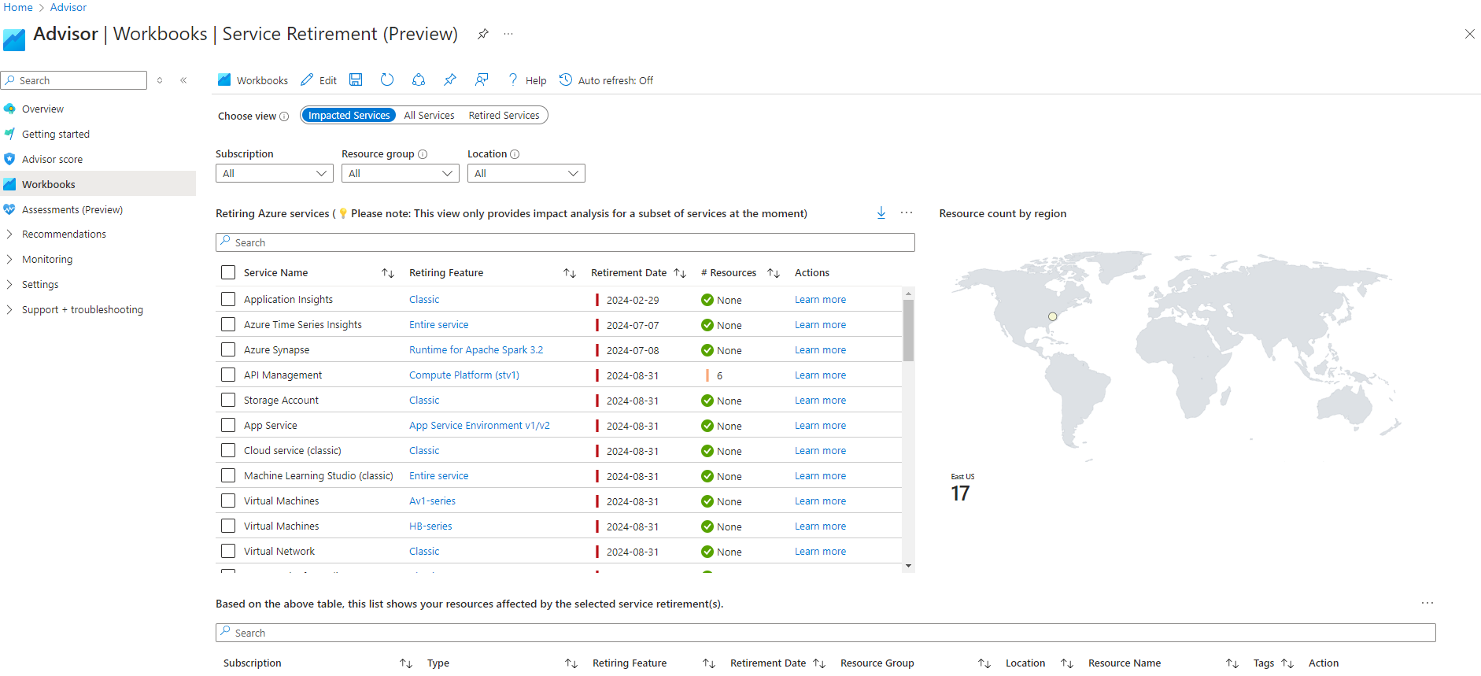This screenshot has width=1481, height=676.
Task: Sort bottom table by Tags
Action: coord(1287,663)
